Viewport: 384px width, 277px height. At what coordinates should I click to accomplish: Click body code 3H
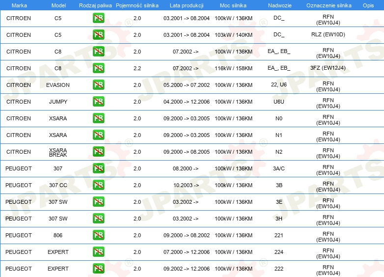[x=279, y=219]
